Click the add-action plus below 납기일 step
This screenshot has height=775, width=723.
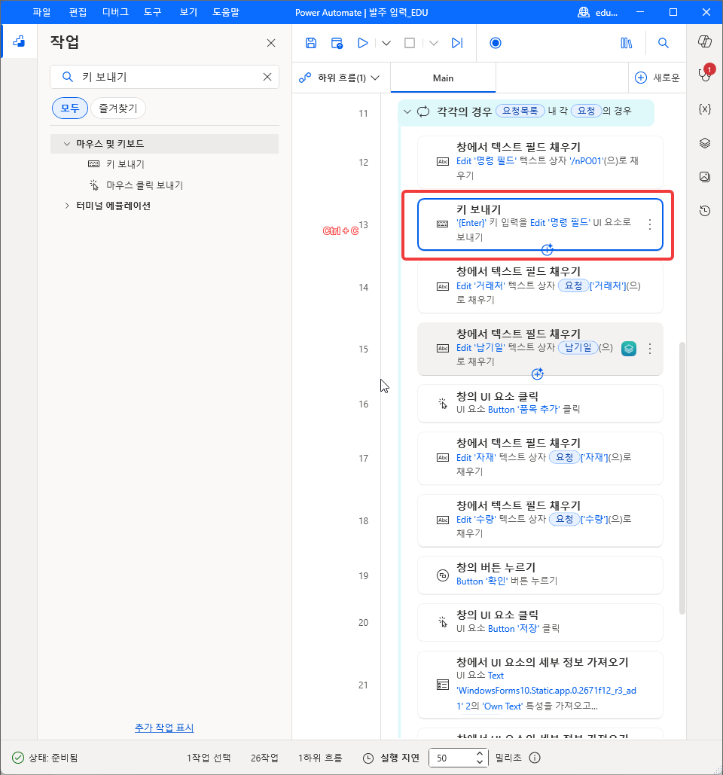pyautogui.click(x=537, y=374)
